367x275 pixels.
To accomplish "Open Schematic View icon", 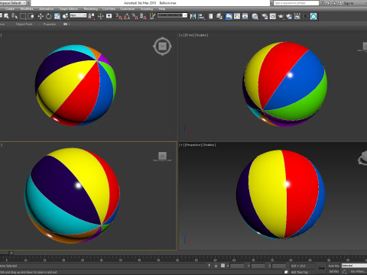I will 245,16.
